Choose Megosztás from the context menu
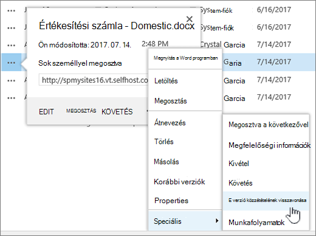This screenshot has width=316, height=236. click(x=185, y=101)
